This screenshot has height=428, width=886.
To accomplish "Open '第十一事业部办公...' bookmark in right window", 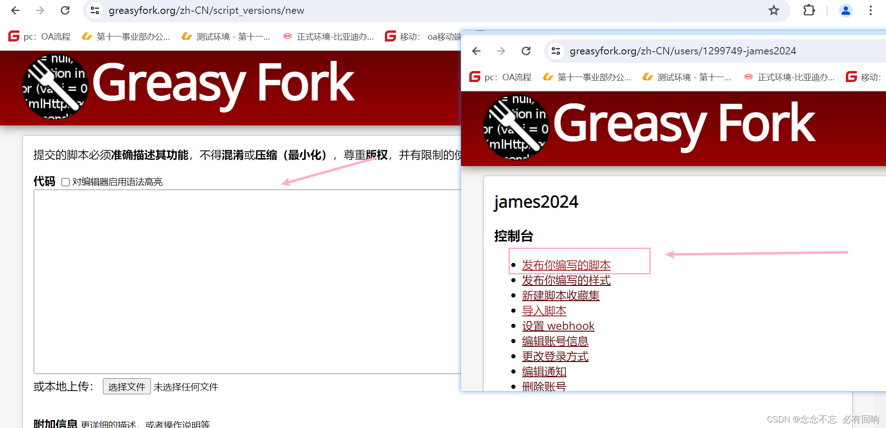I will 587,77.
